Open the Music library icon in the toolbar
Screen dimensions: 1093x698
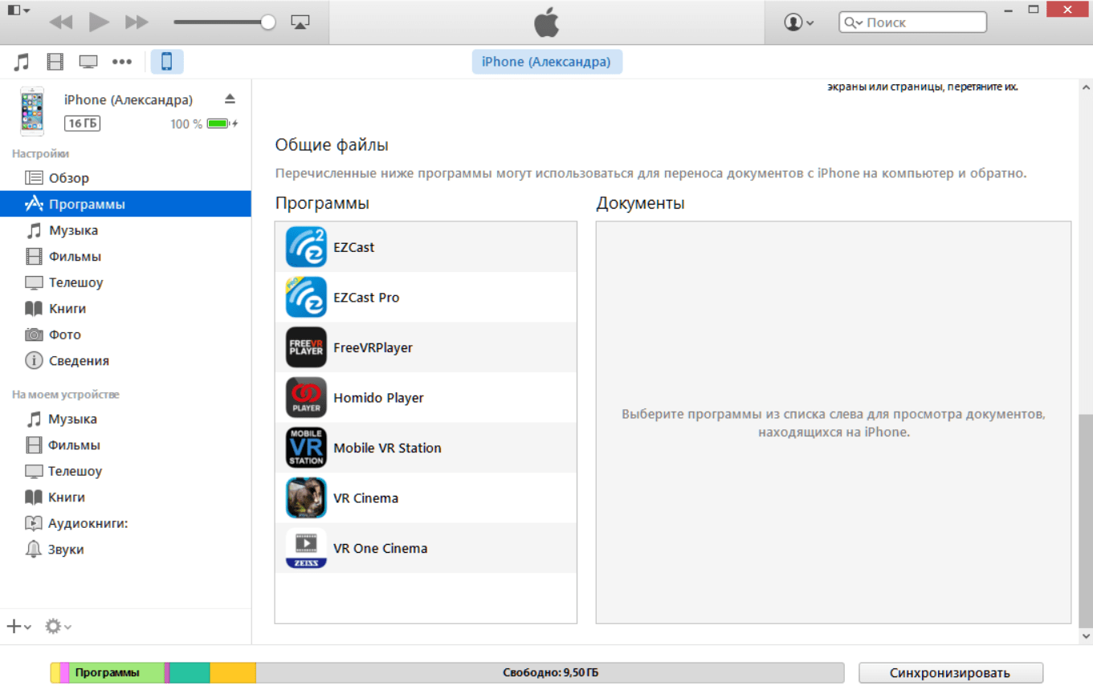point(22,62)
